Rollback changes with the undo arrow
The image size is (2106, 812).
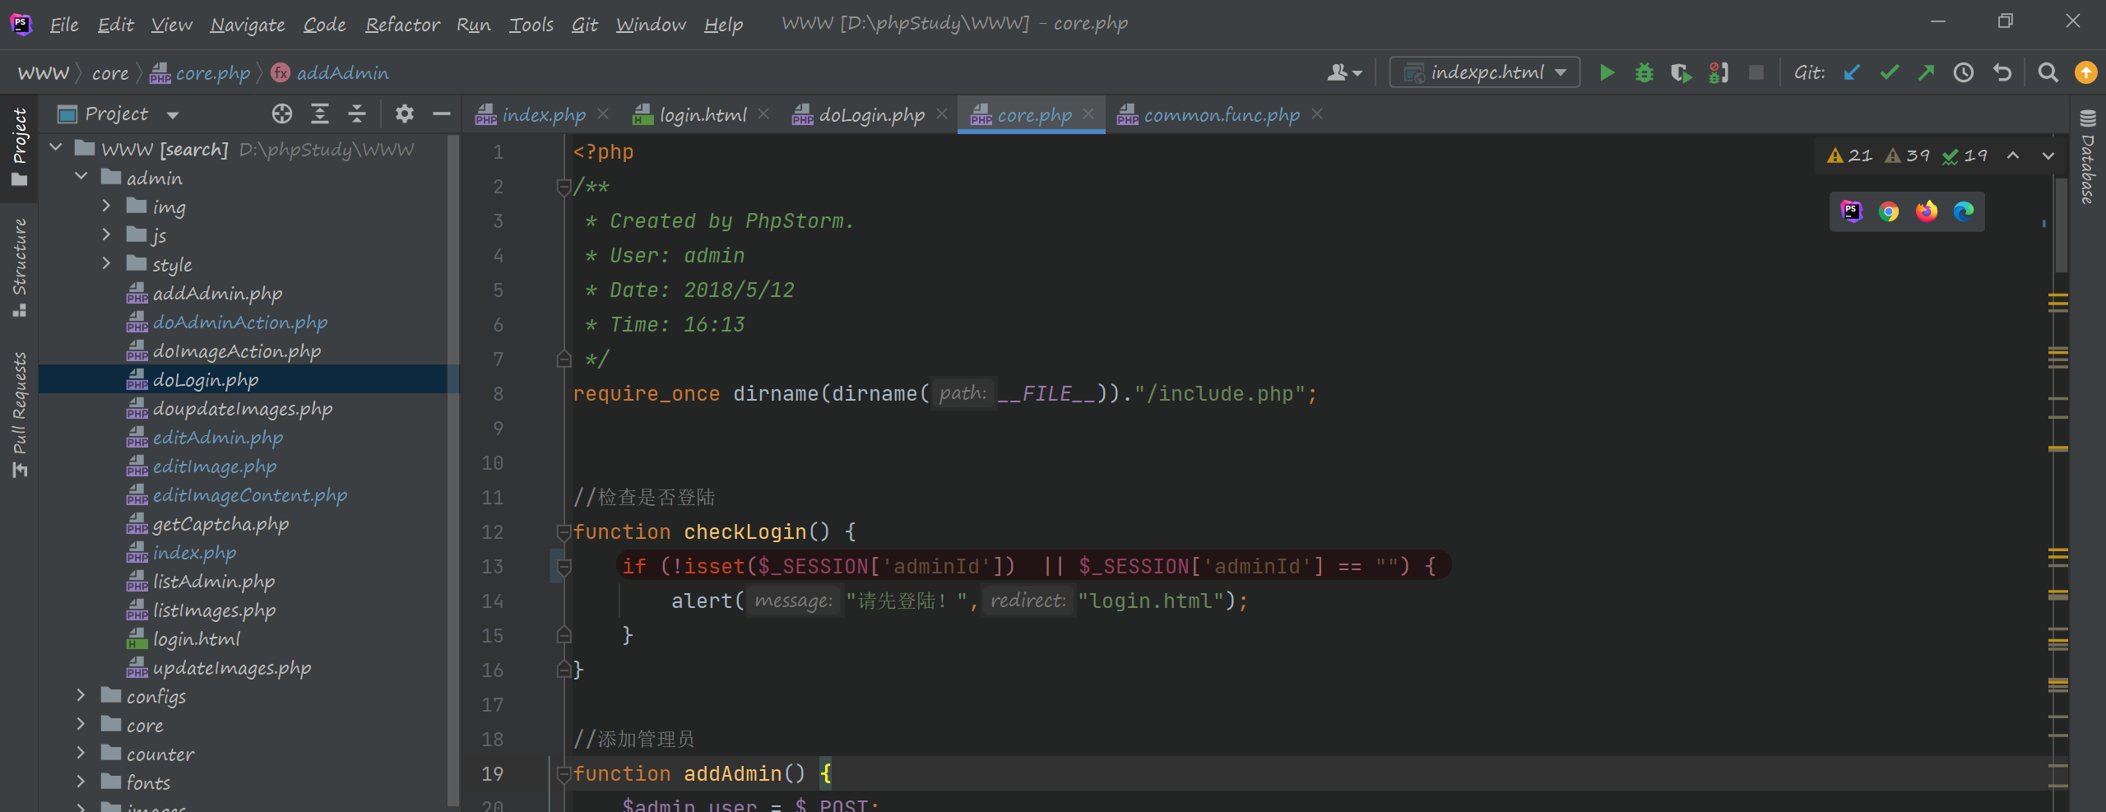(2002, 72)
